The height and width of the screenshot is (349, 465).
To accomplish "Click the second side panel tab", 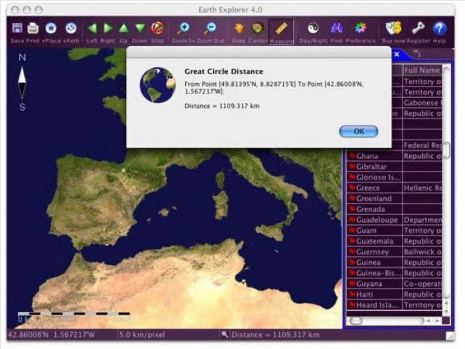I will click(417, 54).
